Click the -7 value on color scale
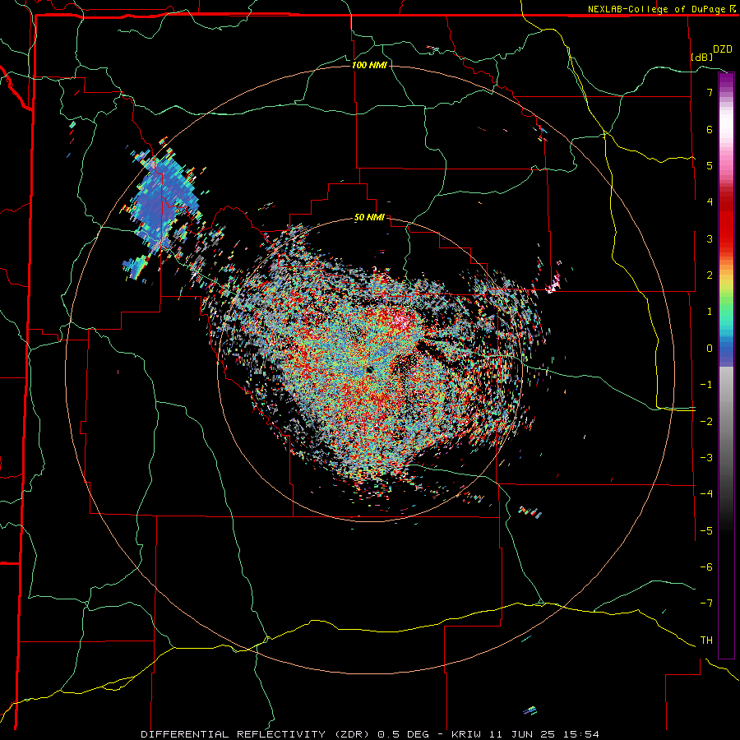This screenshot has height=740, width=740. click(706, 604)
